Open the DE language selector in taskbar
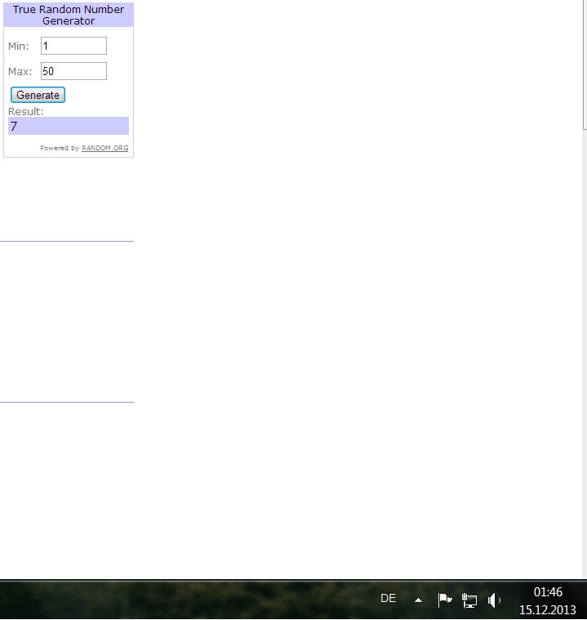 (x=388, y=599)
